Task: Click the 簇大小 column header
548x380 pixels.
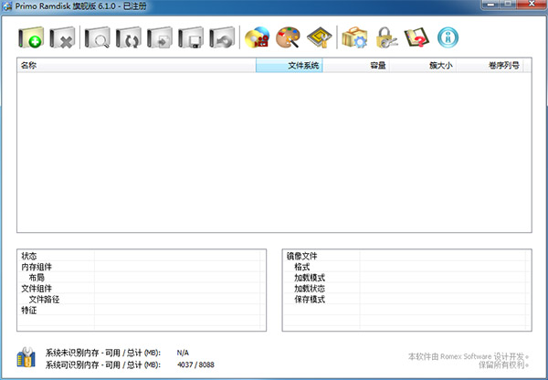Action: pyautogui.click(x=422, y=66)
